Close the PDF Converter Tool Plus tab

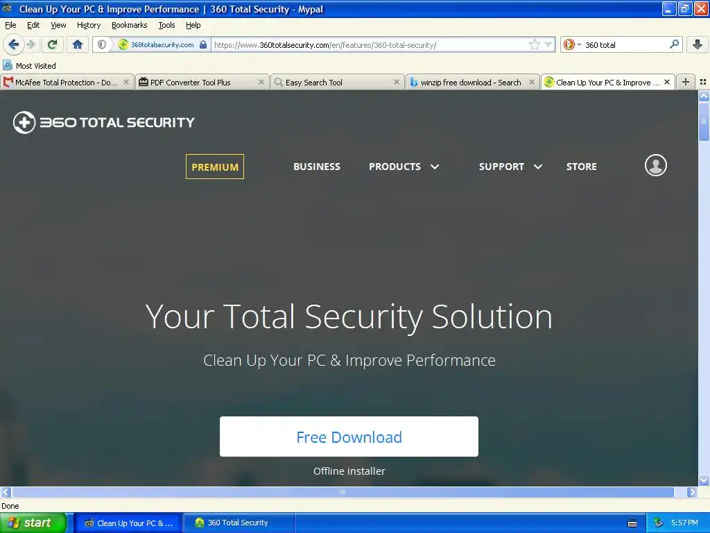261,82
